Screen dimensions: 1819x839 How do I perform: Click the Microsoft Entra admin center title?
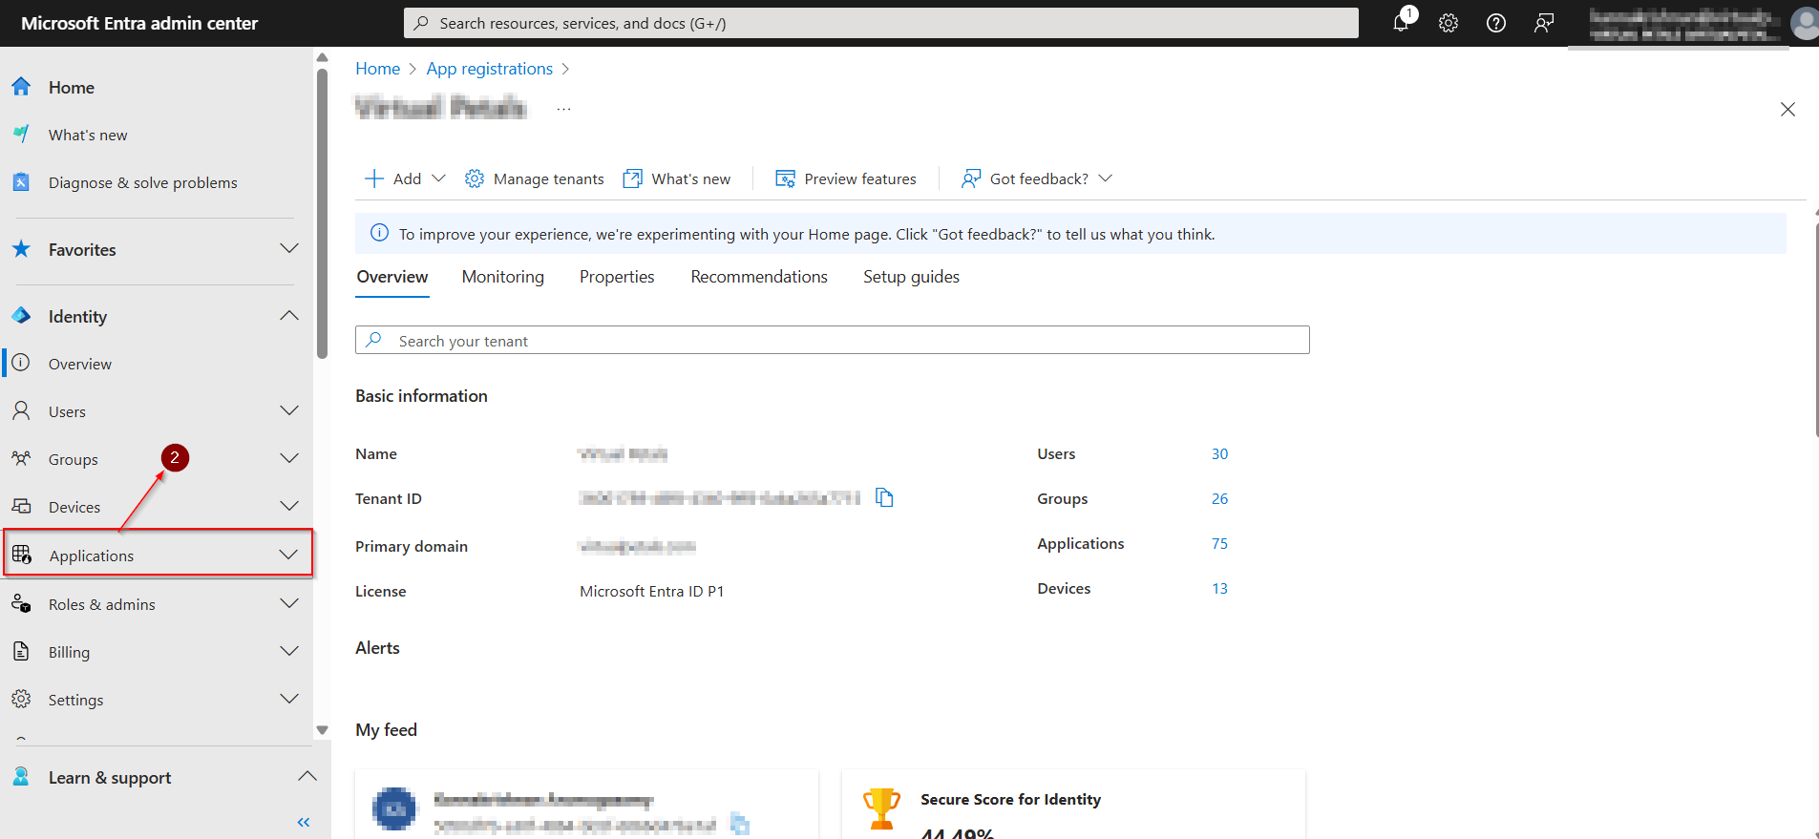pos(139,23)
